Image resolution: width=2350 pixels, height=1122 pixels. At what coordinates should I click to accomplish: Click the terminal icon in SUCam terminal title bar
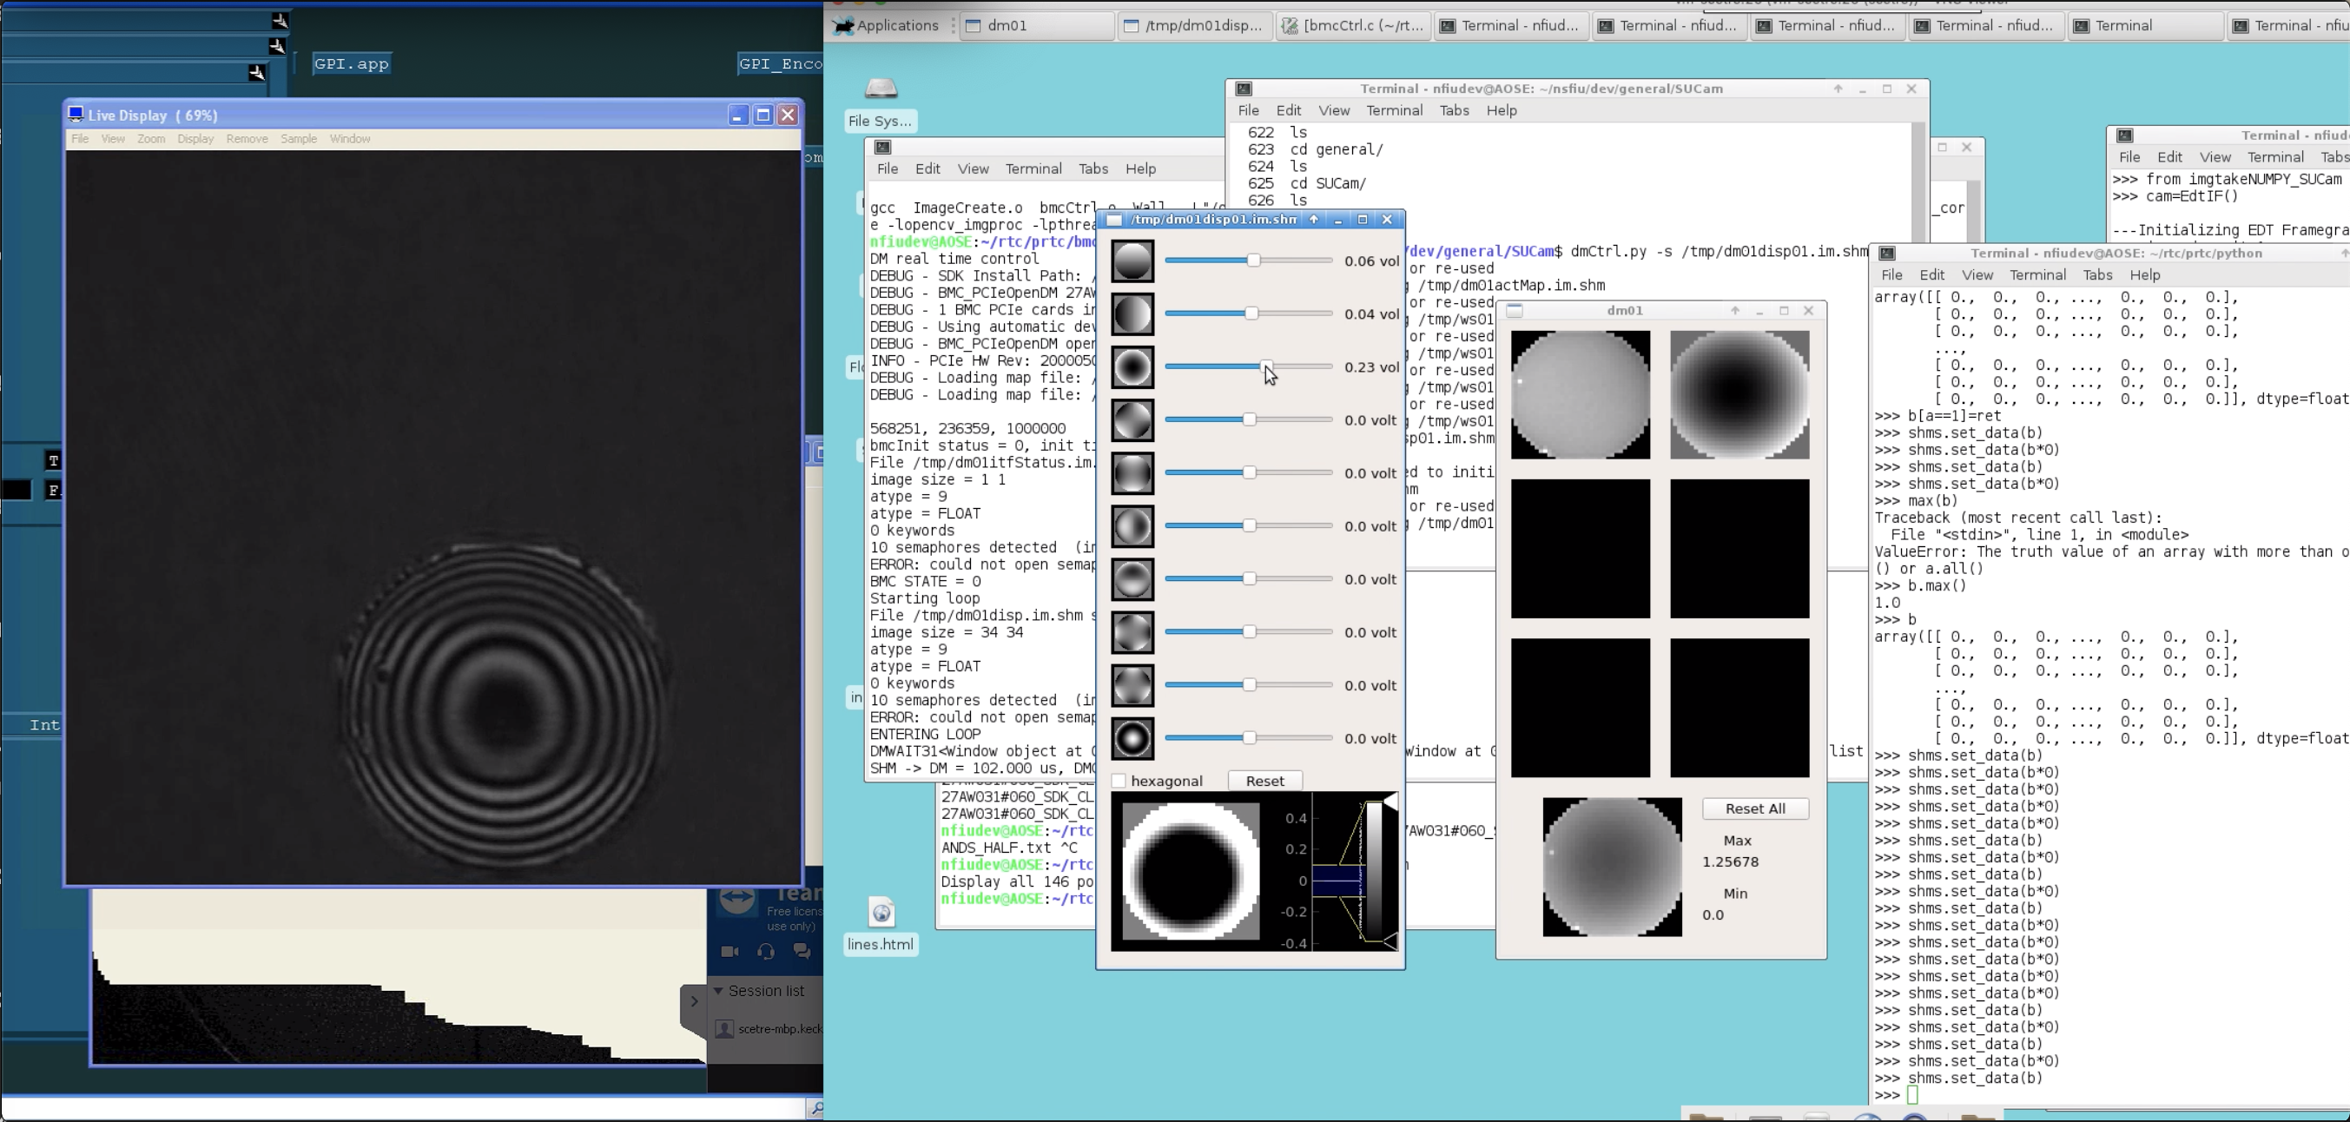point(1244,89)
